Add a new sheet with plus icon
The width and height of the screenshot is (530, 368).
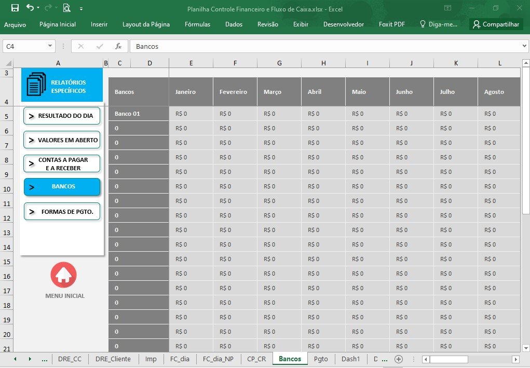point(399,359)
